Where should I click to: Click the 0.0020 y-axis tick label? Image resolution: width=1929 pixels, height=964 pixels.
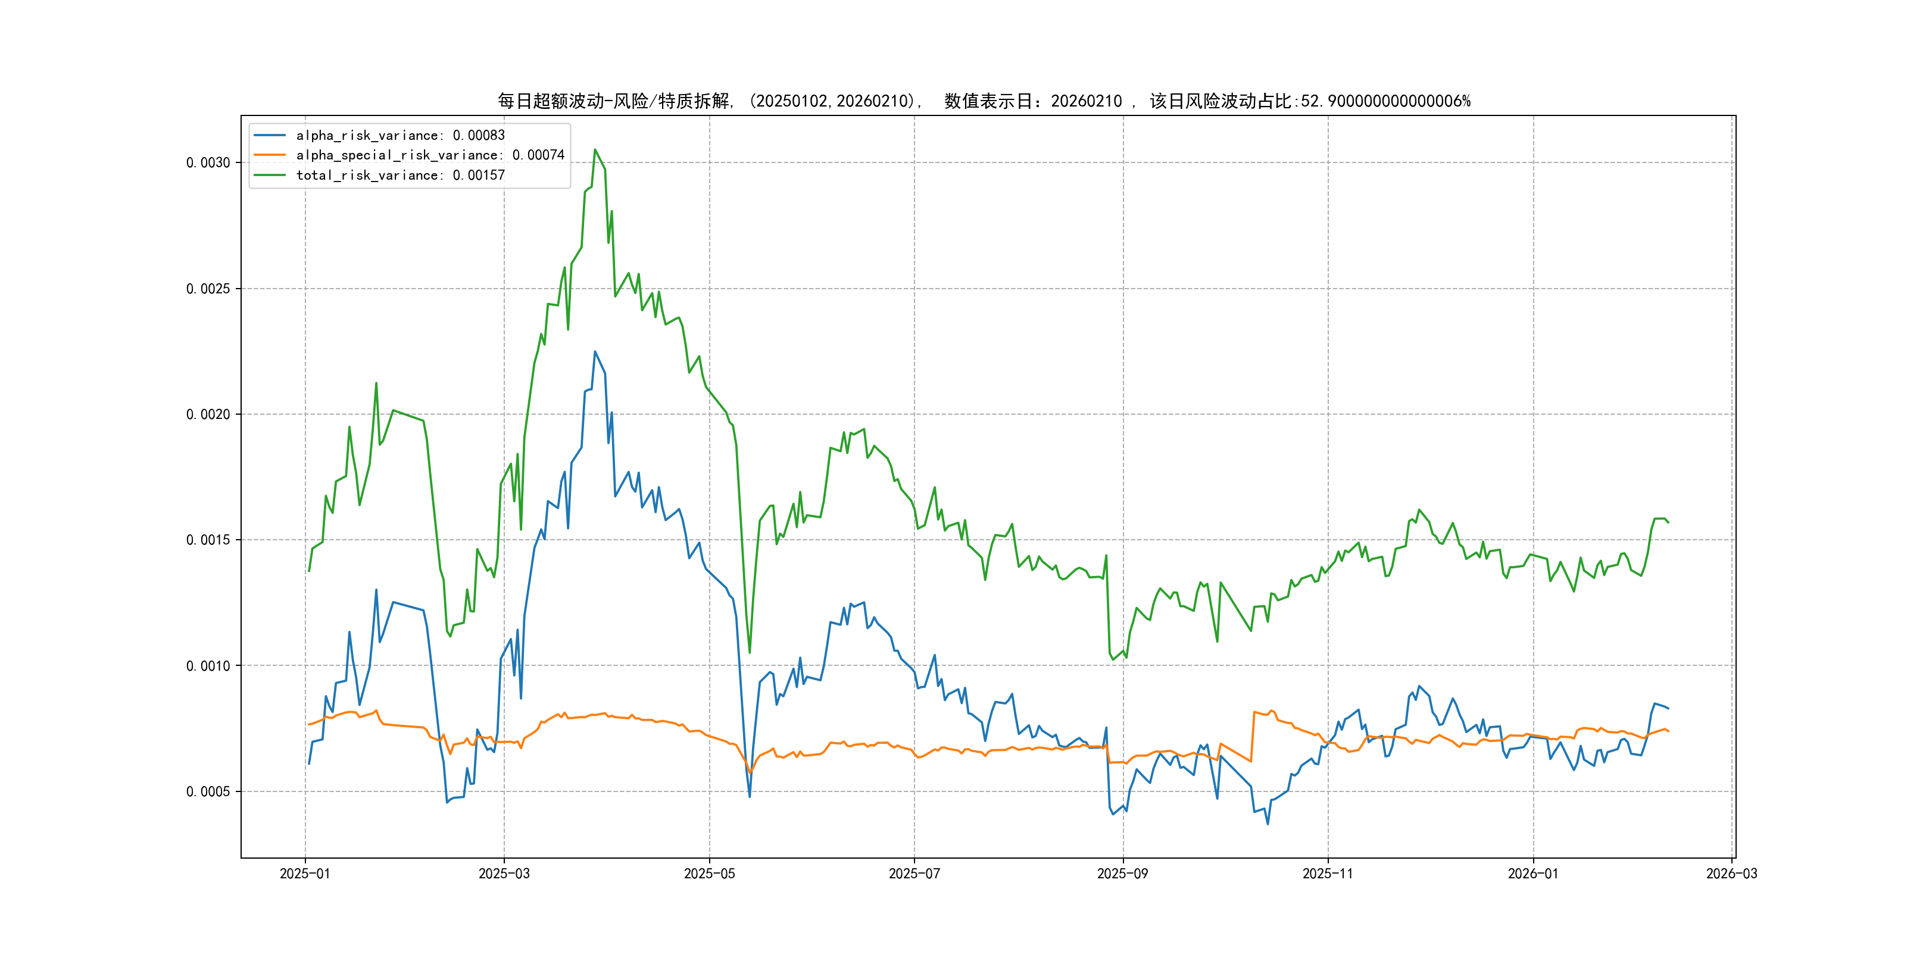pyautogui.click(x=208, y=415)
